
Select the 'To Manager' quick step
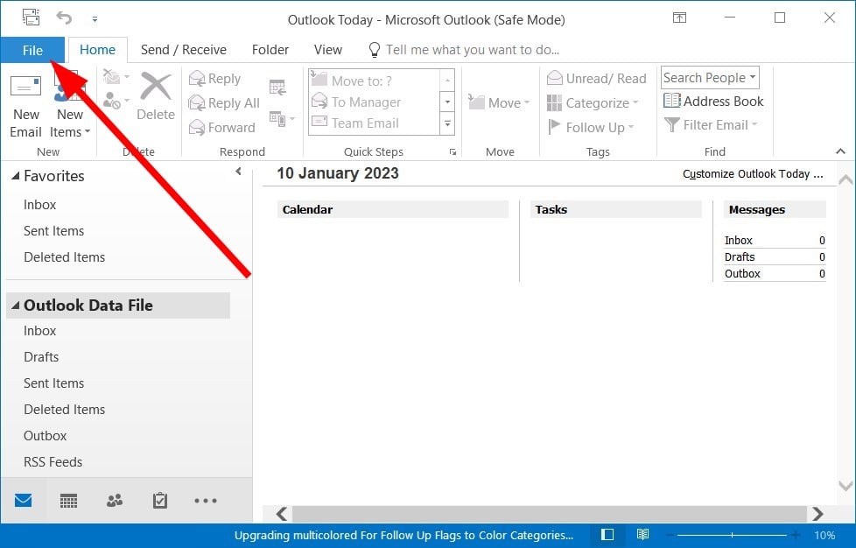[375, 102]
